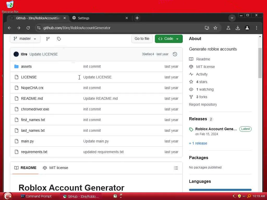267x200 pixels.
Task: Open a new browser tab
Action: [x=137, y=18]
